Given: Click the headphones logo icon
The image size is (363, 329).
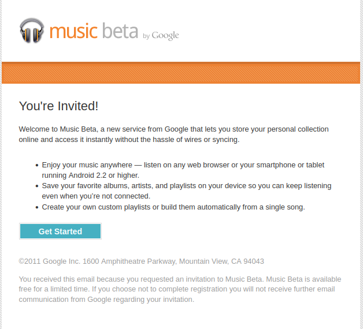Looking at the screenshot, I should click(x=32, y=30).
